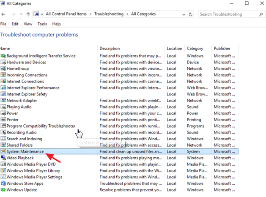Viewport: 266px width, 197px height.
Task: Click the Playing Audio icon
Action: click(x=3, y=107)
